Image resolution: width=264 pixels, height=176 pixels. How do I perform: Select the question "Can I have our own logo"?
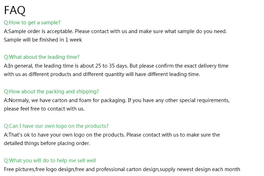56,126
